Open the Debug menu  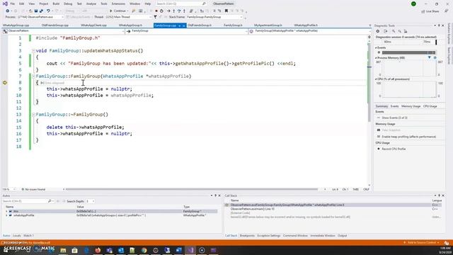(x=68, y=4)
